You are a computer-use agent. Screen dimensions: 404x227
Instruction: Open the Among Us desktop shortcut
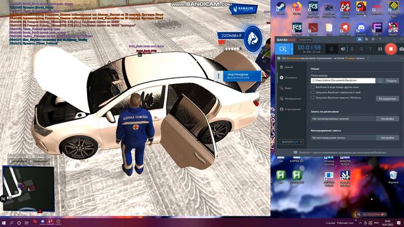pos(361,8)
